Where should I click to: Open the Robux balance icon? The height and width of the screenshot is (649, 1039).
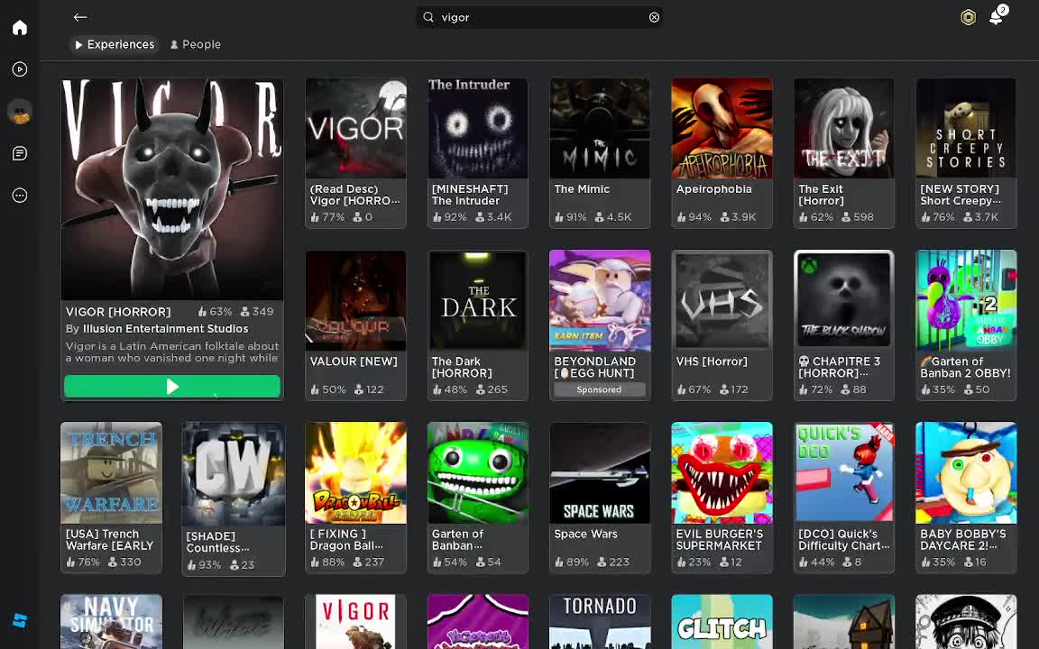[968, 17]
